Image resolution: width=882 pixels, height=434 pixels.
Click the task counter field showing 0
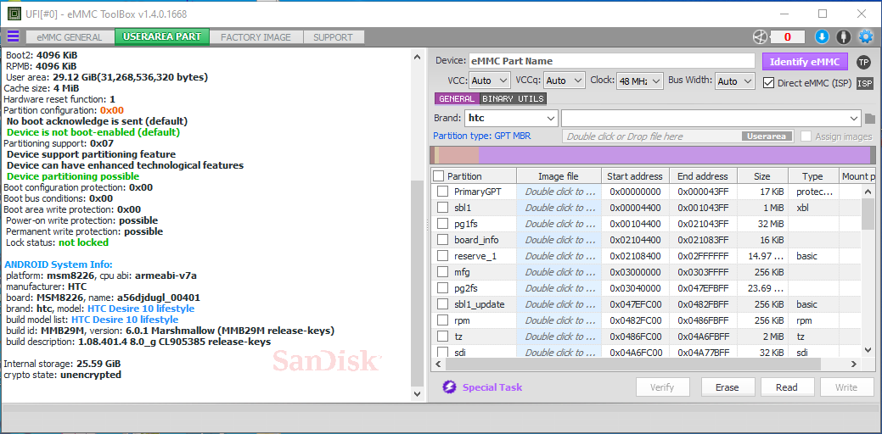click(787, 37)
